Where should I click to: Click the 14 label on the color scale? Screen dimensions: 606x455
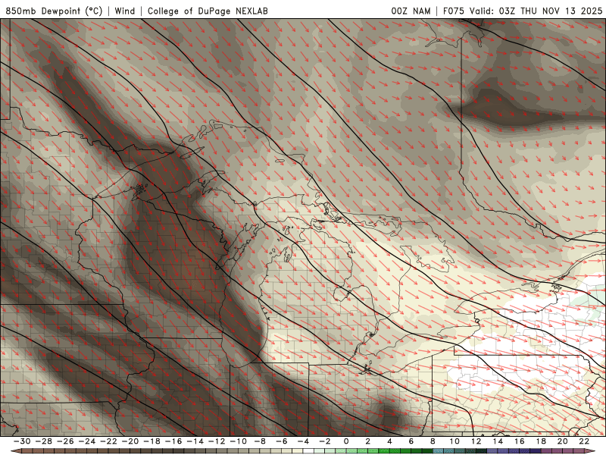[498, 441]
